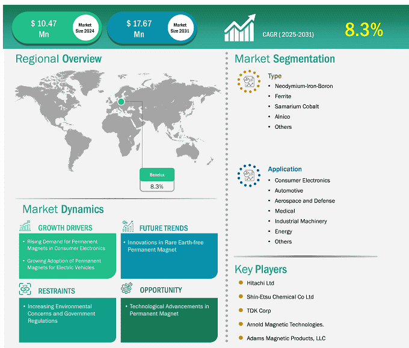Select Medical application
Screen dimensions: 409x348
click(285, 211)
